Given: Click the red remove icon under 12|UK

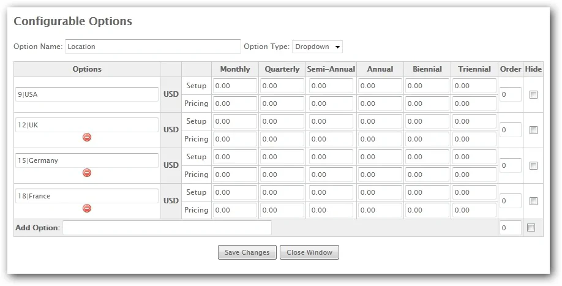Looking at the screenshot, I should [87, 137].
